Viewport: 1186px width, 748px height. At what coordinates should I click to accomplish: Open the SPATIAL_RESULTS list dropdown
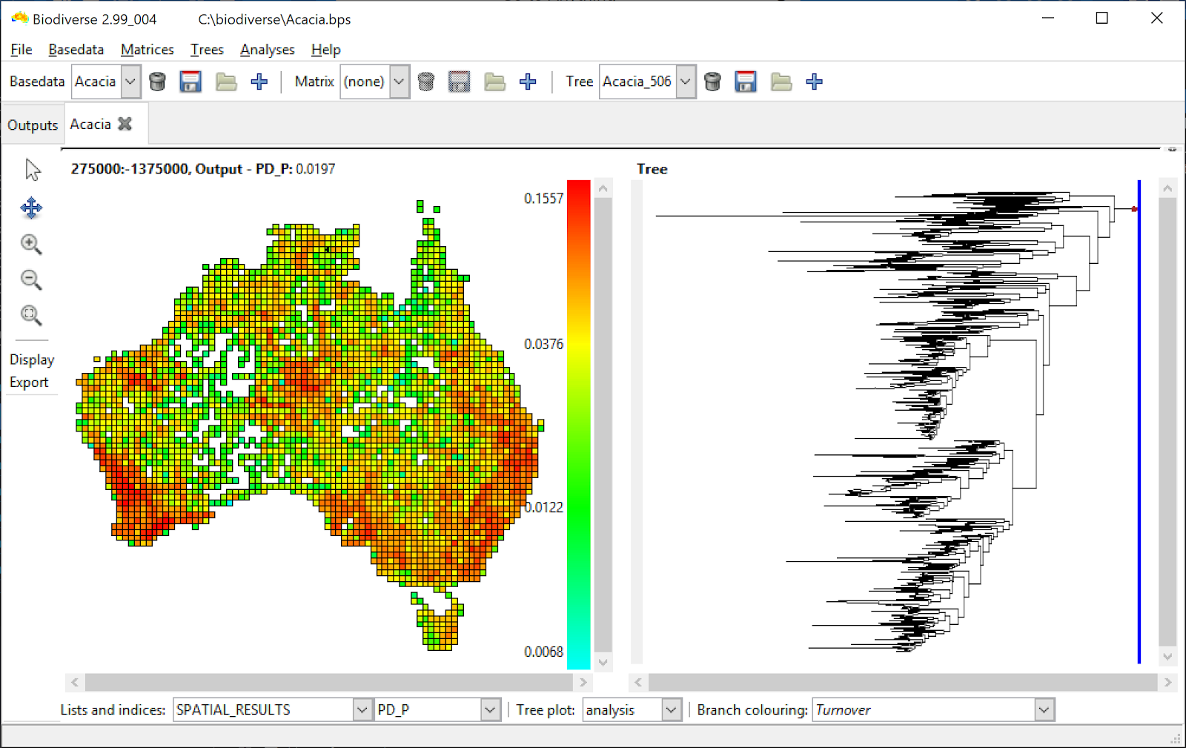361,709
